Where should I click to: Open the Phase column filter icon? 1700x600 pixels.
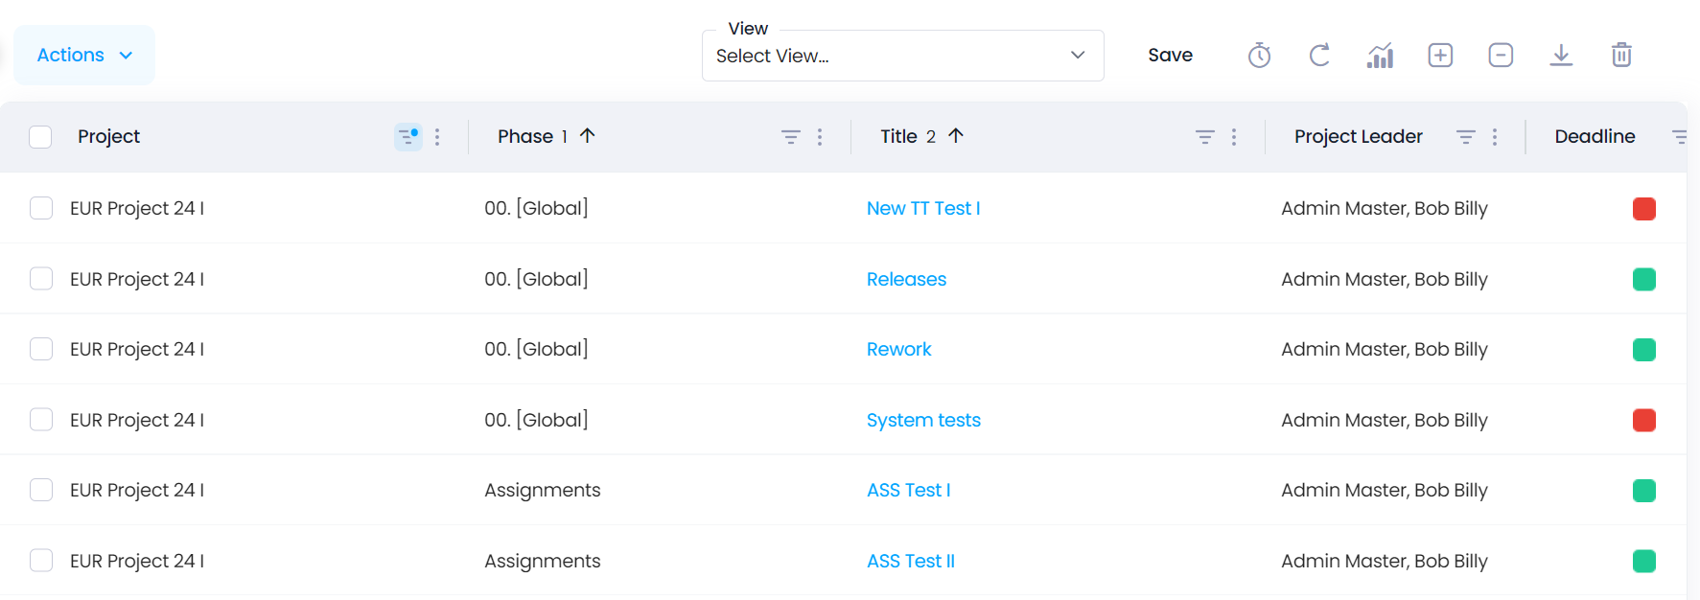(x=791, y=137)
